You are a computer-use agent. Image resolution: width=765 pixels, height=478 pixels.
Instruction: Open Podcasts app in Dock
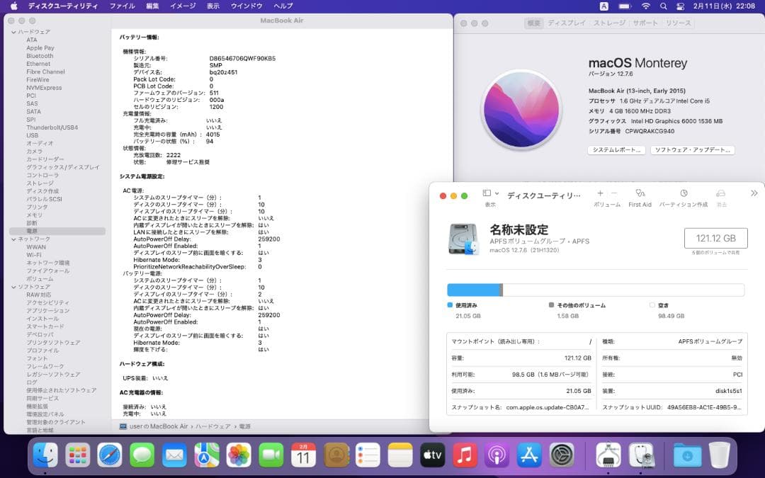pos(497,455)
